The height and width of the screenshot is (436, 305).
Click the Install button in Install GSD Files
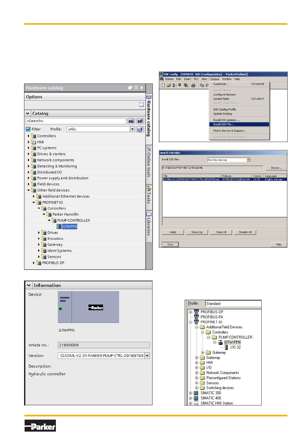pyautogui.click(x=173, y=232)
